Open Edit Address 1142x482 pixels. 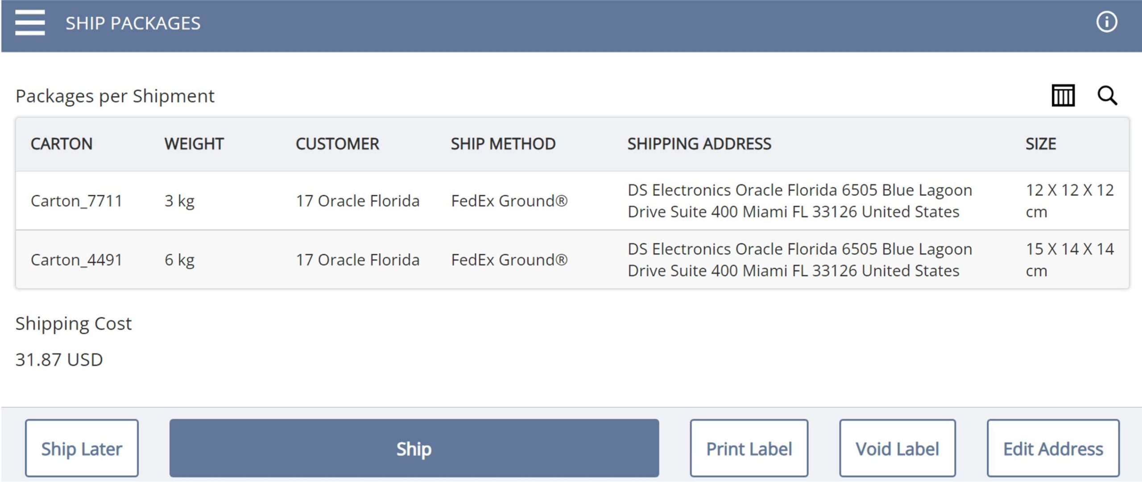pyautogui.click(x=1053, y=448)
